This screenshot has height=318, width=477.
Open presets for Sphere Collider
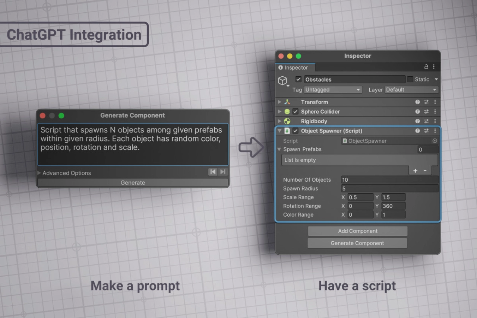click(426, 112)
